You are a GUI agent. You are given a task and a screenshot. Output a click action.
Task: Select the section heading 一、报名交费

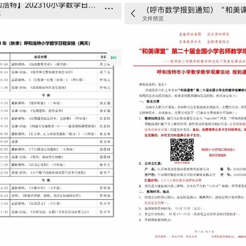tap(149, 101)
